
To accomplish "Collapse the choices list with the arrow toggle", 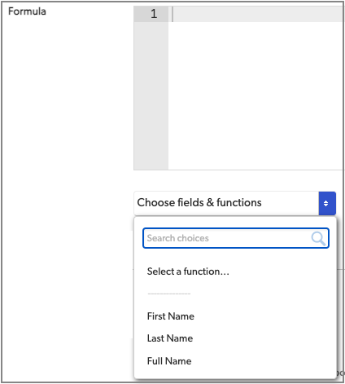I will pyautogui.click(x=327, y=203).
